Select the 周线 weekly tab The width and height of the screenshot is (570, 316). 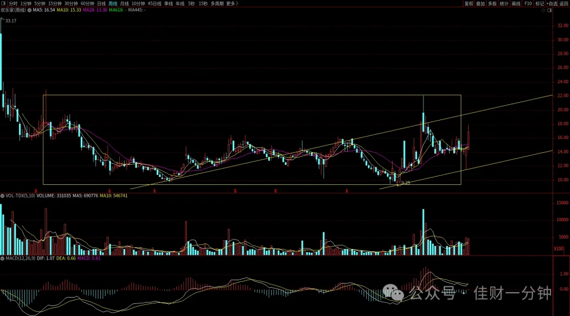[113, 4]
